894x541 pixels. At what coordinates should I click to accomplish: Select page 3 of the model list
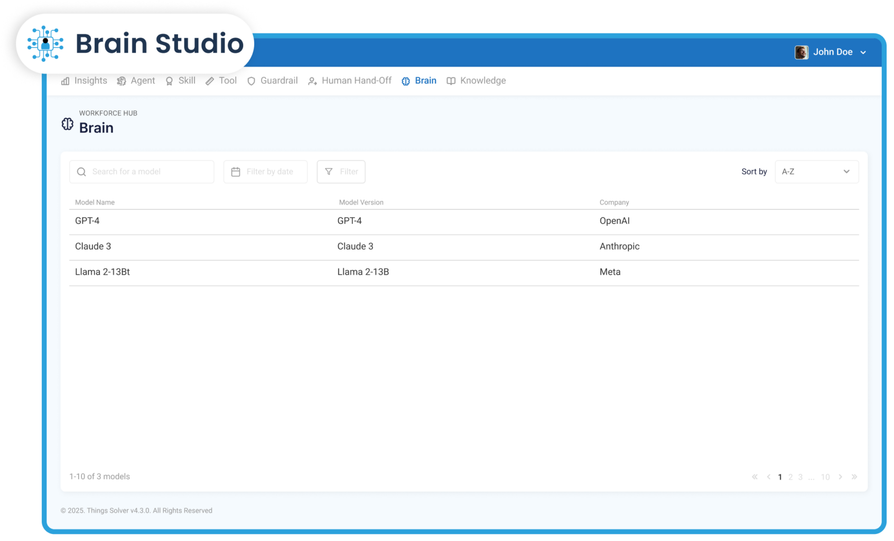click(x=800, y=477)
